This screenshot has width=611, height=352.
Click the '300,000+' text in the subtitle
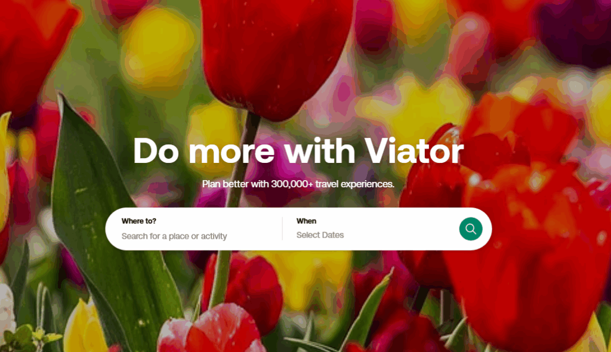(292, 184)
